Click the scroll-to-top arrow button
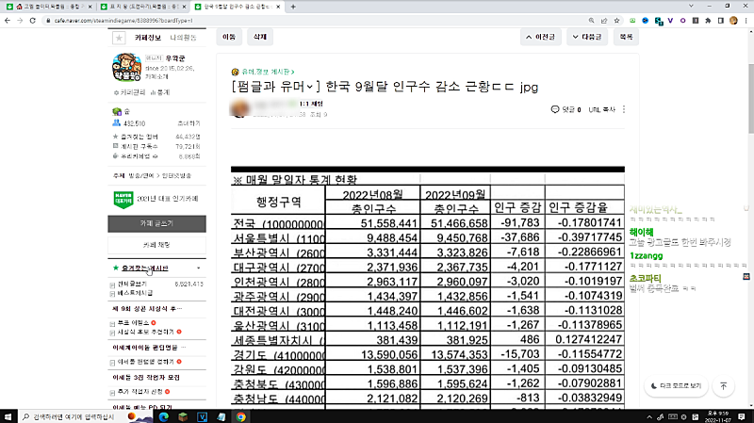The height and width of the screenshot is (423, 754). click(722, 386)
